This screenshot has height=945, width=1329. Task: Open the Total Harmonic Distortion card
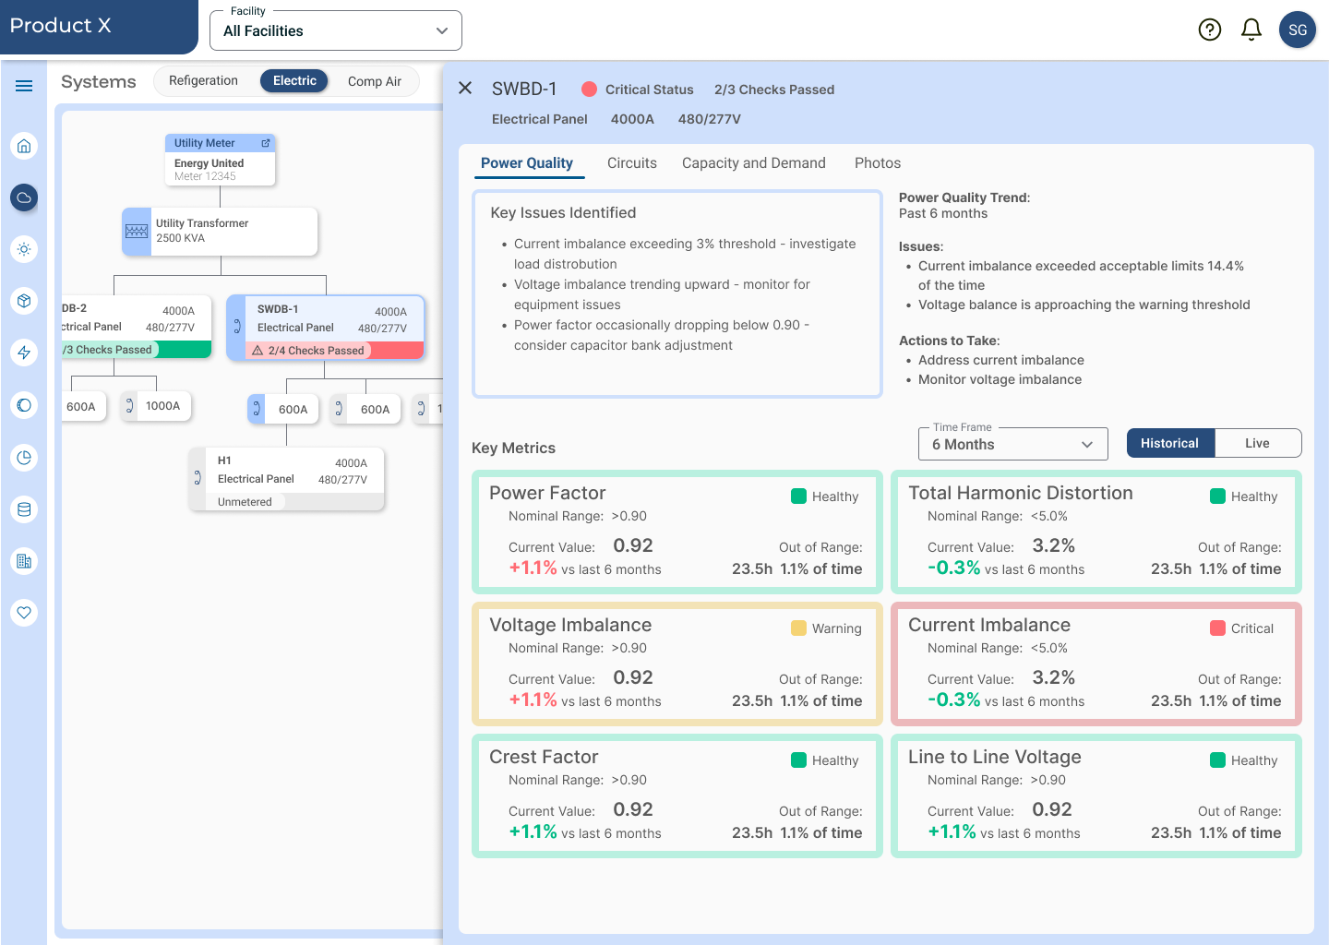click(x=1096, y=532)
